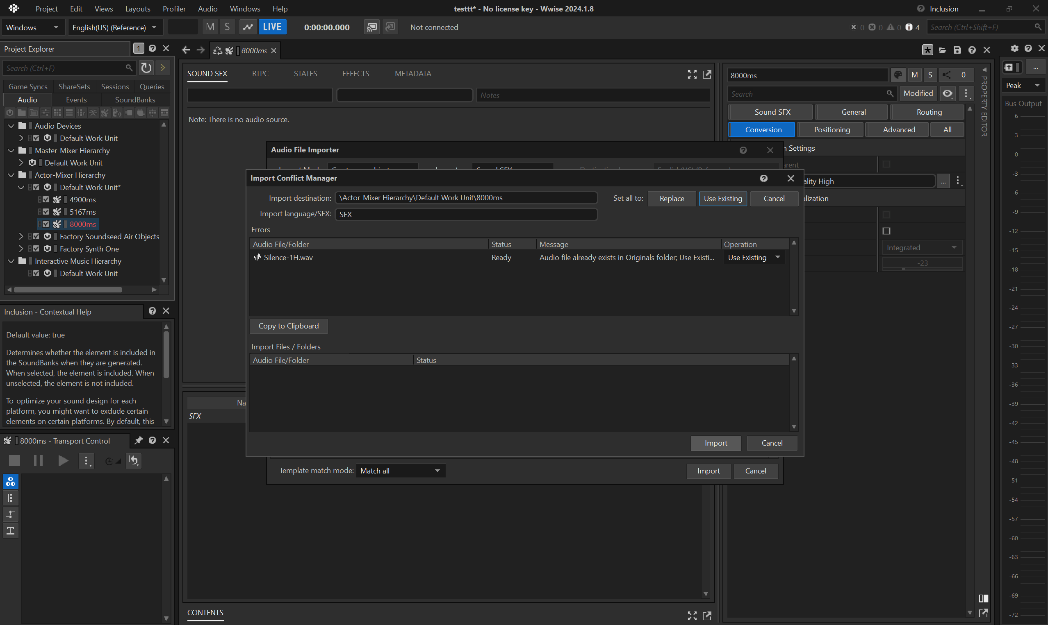Screen dimensions: 1048x625
Task: Open the Profiler menu
Action: 174,9
